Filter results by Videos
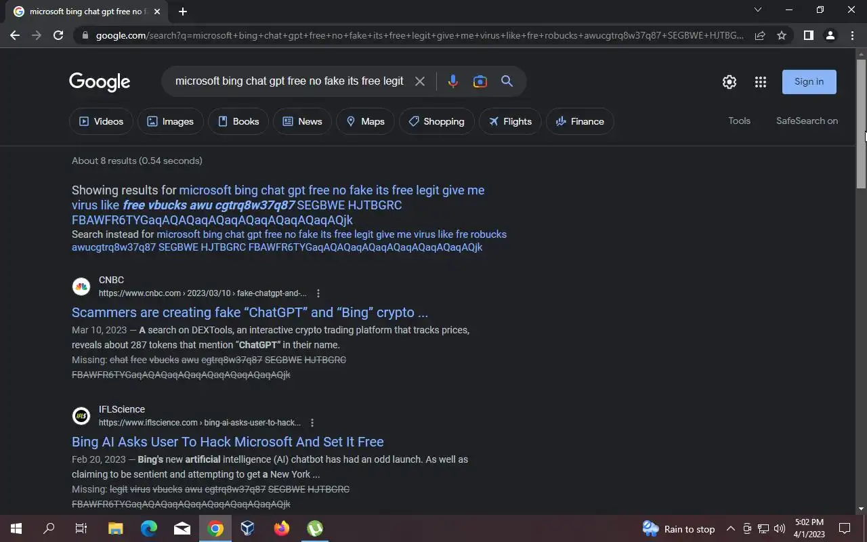Viewport: 867px width, 542px height. click(x=101, y=121)
